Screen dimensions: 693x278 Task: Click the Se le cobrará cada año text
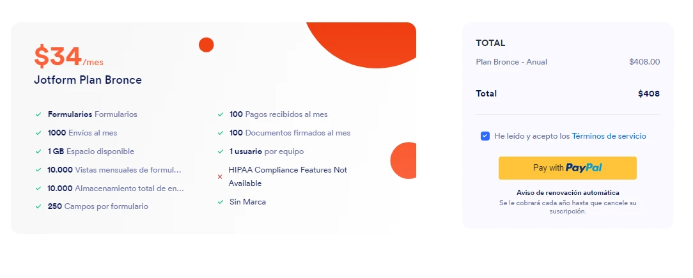coord(568,207)
